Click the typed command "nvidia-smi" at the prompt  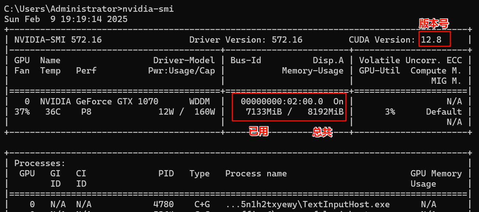click(148, 9)
